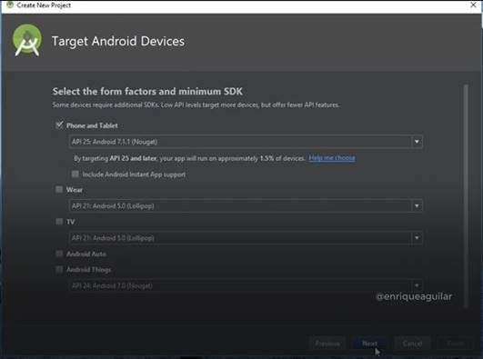Viewport: 483px width, 359px height.
Task: Click the Android Studio logo icon
Action: coord(27,41)
